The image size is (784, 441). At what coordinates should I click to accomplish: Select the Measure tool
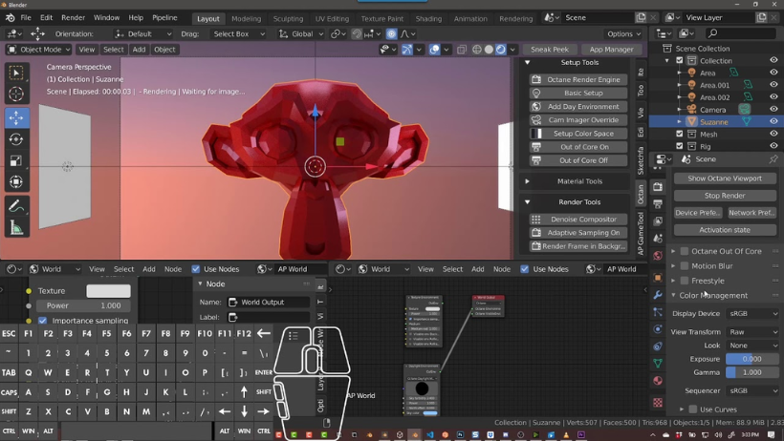(x=16, y=228)
